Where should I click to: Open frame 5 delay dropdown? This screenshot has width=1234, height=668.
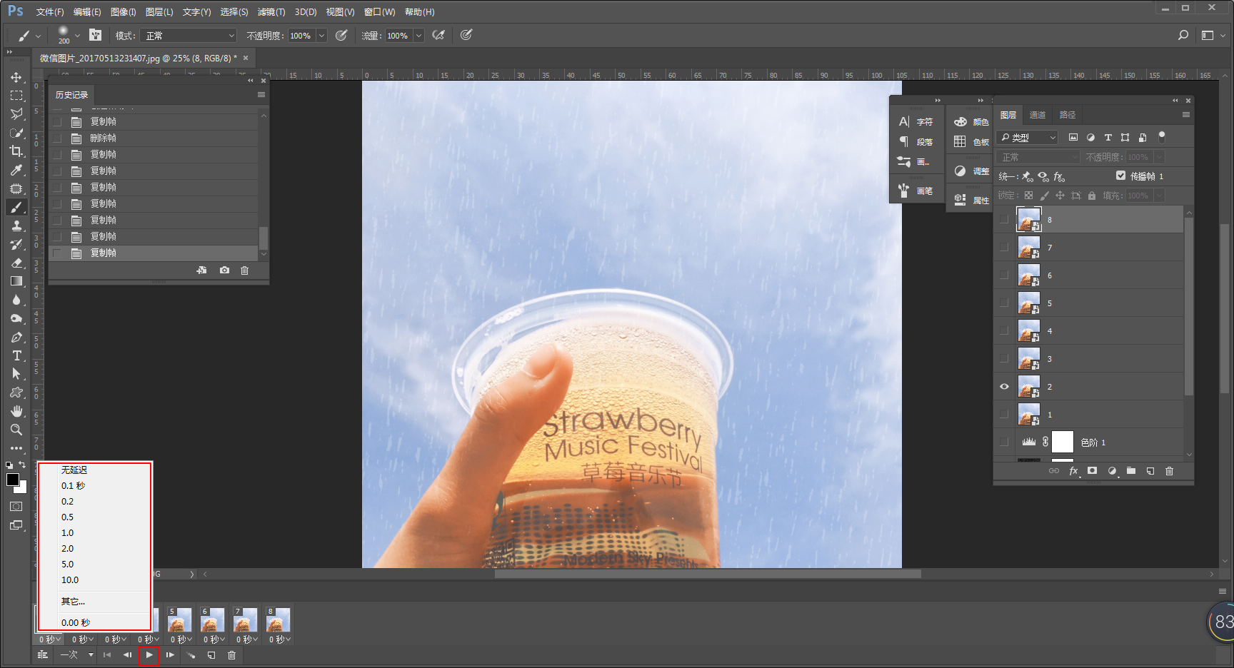pos(181,639)
